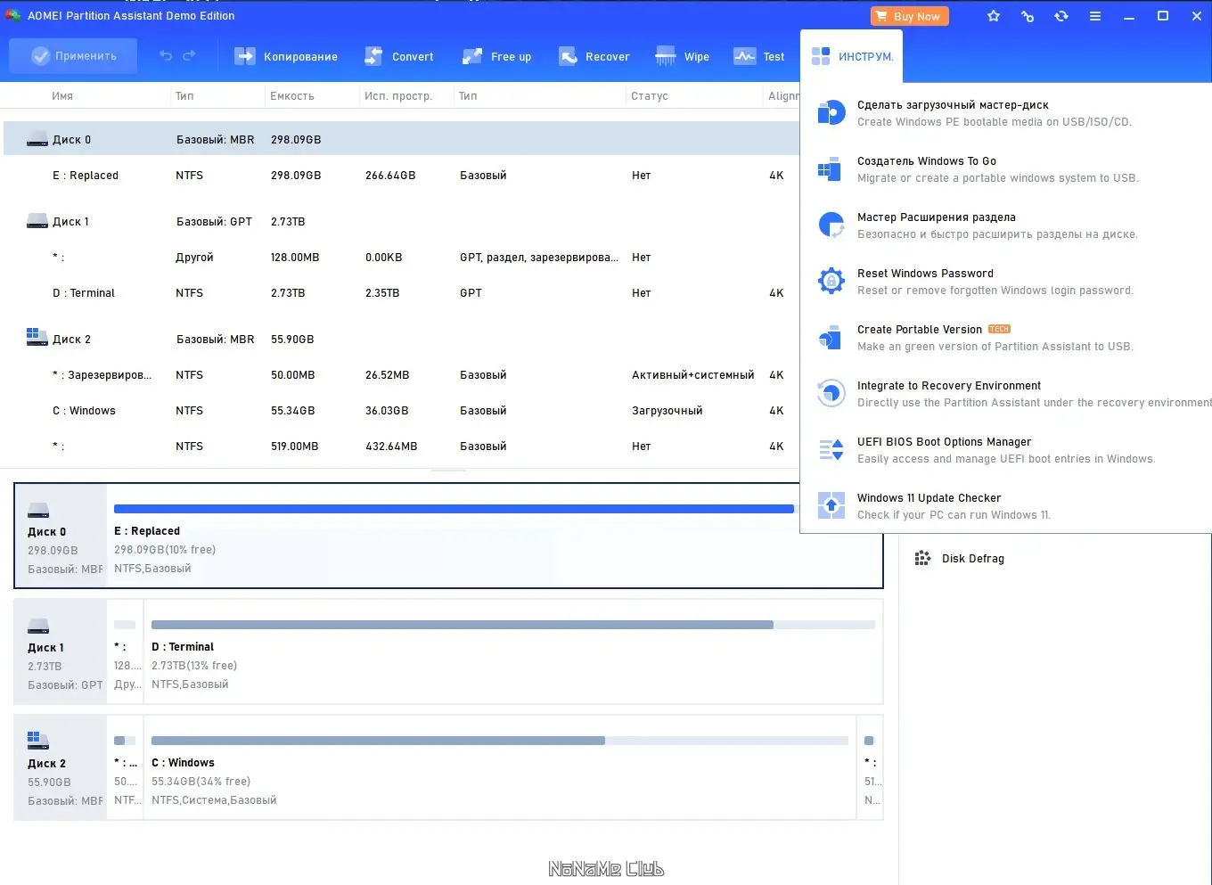The width and height of the screenshot is (1212, 885).
Task: Select the 128MB partition block on Диск 1 map
Action: click(126, 651)
